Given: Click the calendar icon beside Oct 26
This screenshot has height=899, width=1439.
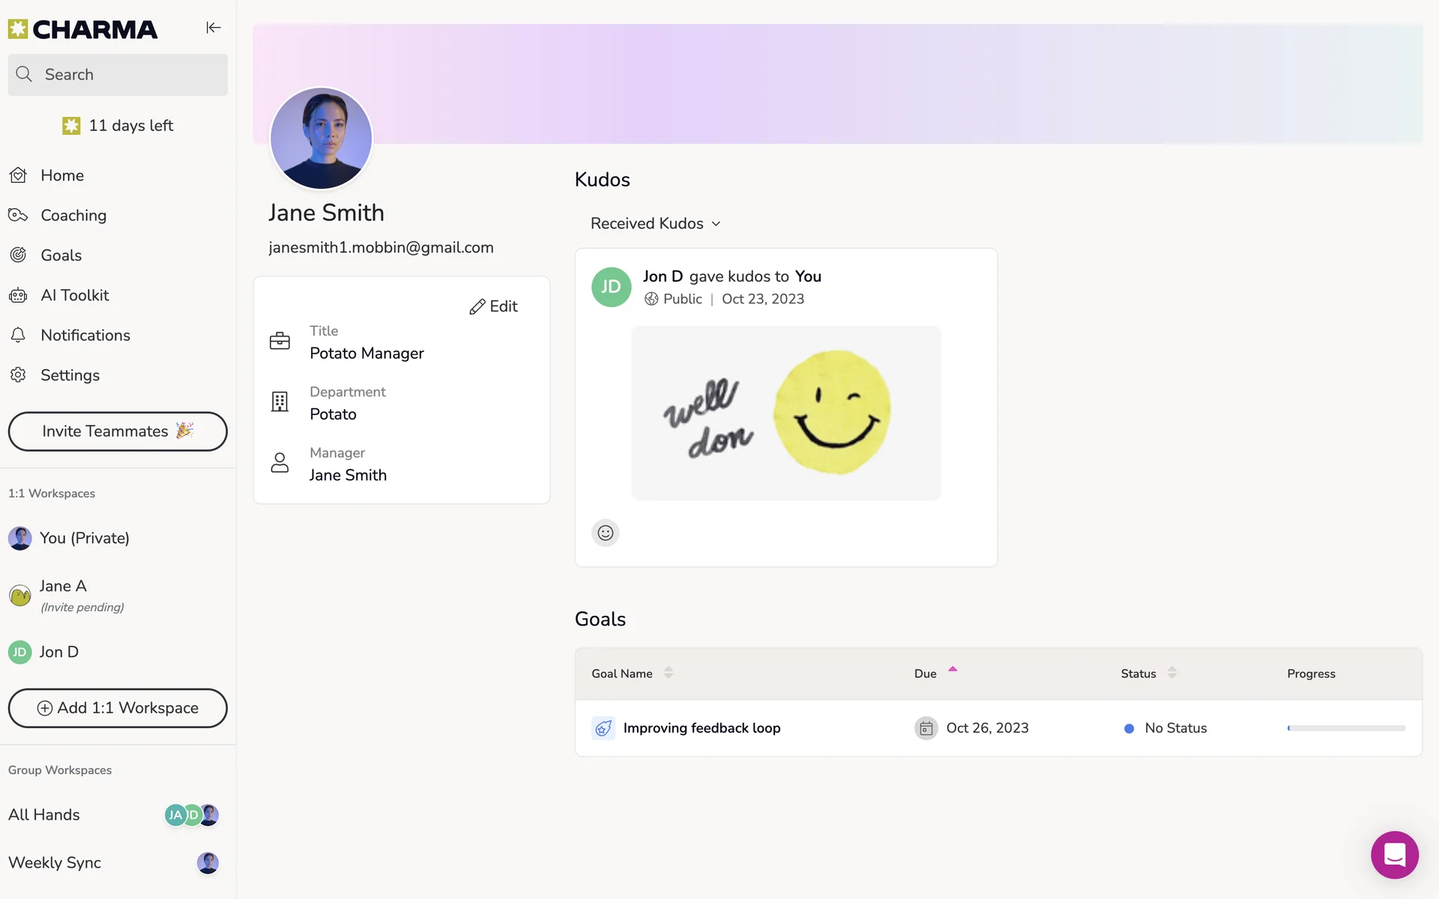Looking at the screenshot, I should click(x=926, y=728).
